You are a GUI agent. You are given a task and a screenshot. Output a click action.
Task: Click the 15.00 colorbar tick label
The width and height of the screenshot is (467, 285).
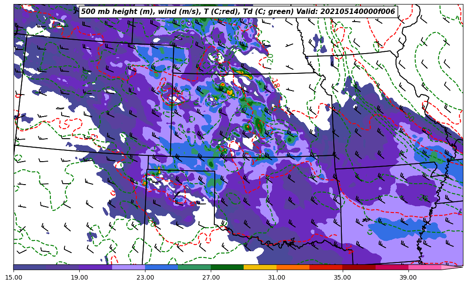[14, 277]
